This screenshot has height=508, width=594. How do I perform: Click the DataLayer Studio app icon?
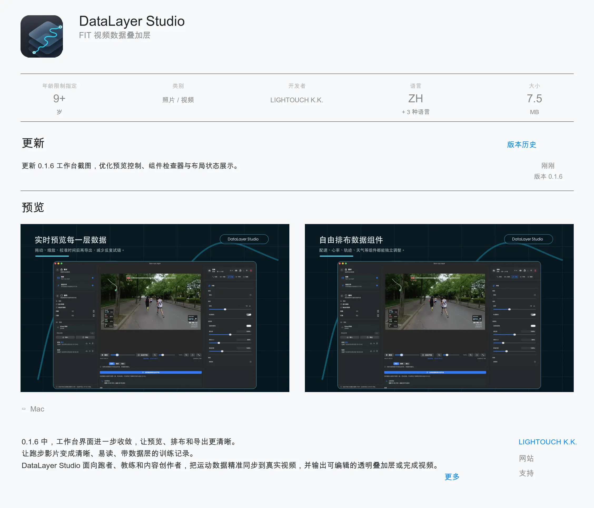pos(42,36)
